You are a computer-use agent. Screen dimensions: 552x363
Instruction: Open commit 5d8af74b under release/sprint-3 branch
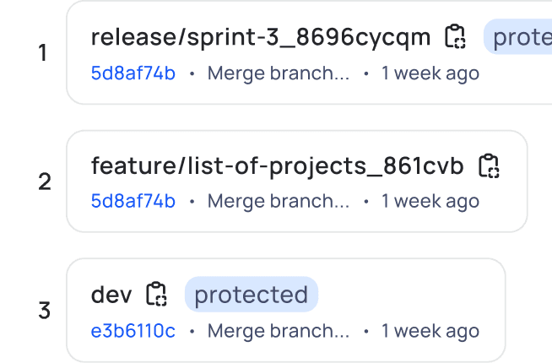133,73
